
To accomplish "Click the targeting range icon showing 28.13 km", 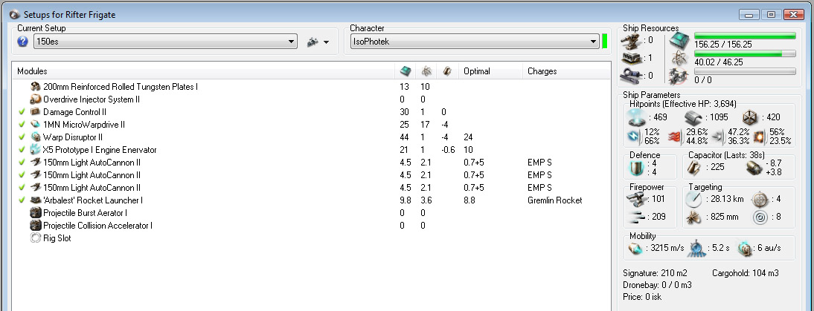I will coord(693,199).
